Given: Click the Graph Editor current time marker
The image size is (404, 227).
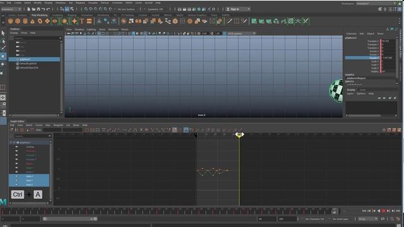Looking at the screenshot, I should (x=239, y=134).
